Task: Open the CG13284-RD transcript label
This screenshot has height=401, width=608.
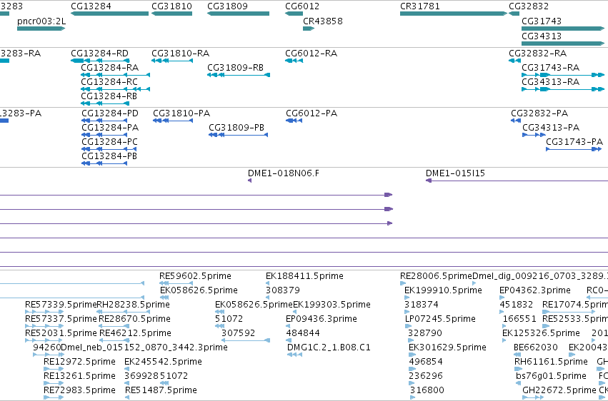Action: pos(99,53)
